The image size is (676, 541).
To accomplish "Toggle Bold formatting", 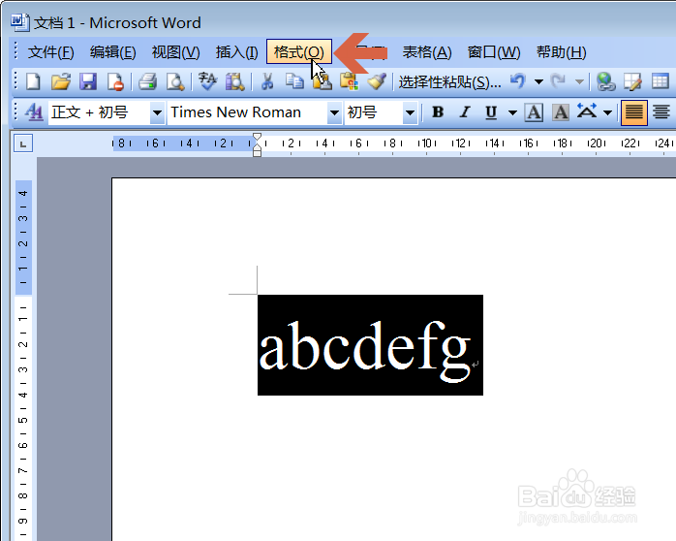I will pyautogui.click(x=438, y=112).
